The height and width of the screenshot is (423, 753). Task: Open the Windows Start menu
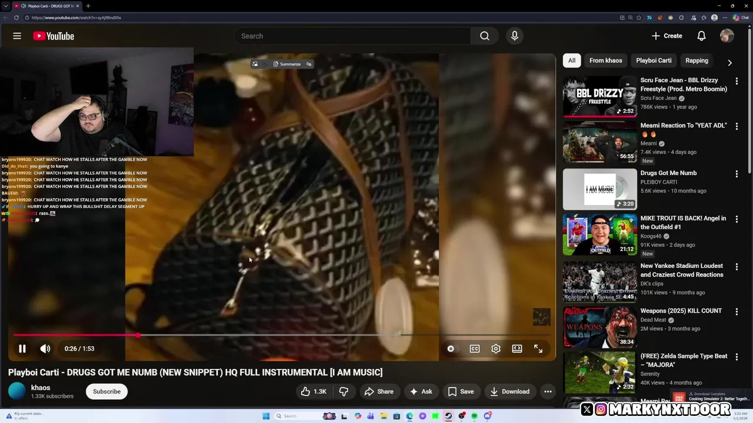[x=266, y=416]
